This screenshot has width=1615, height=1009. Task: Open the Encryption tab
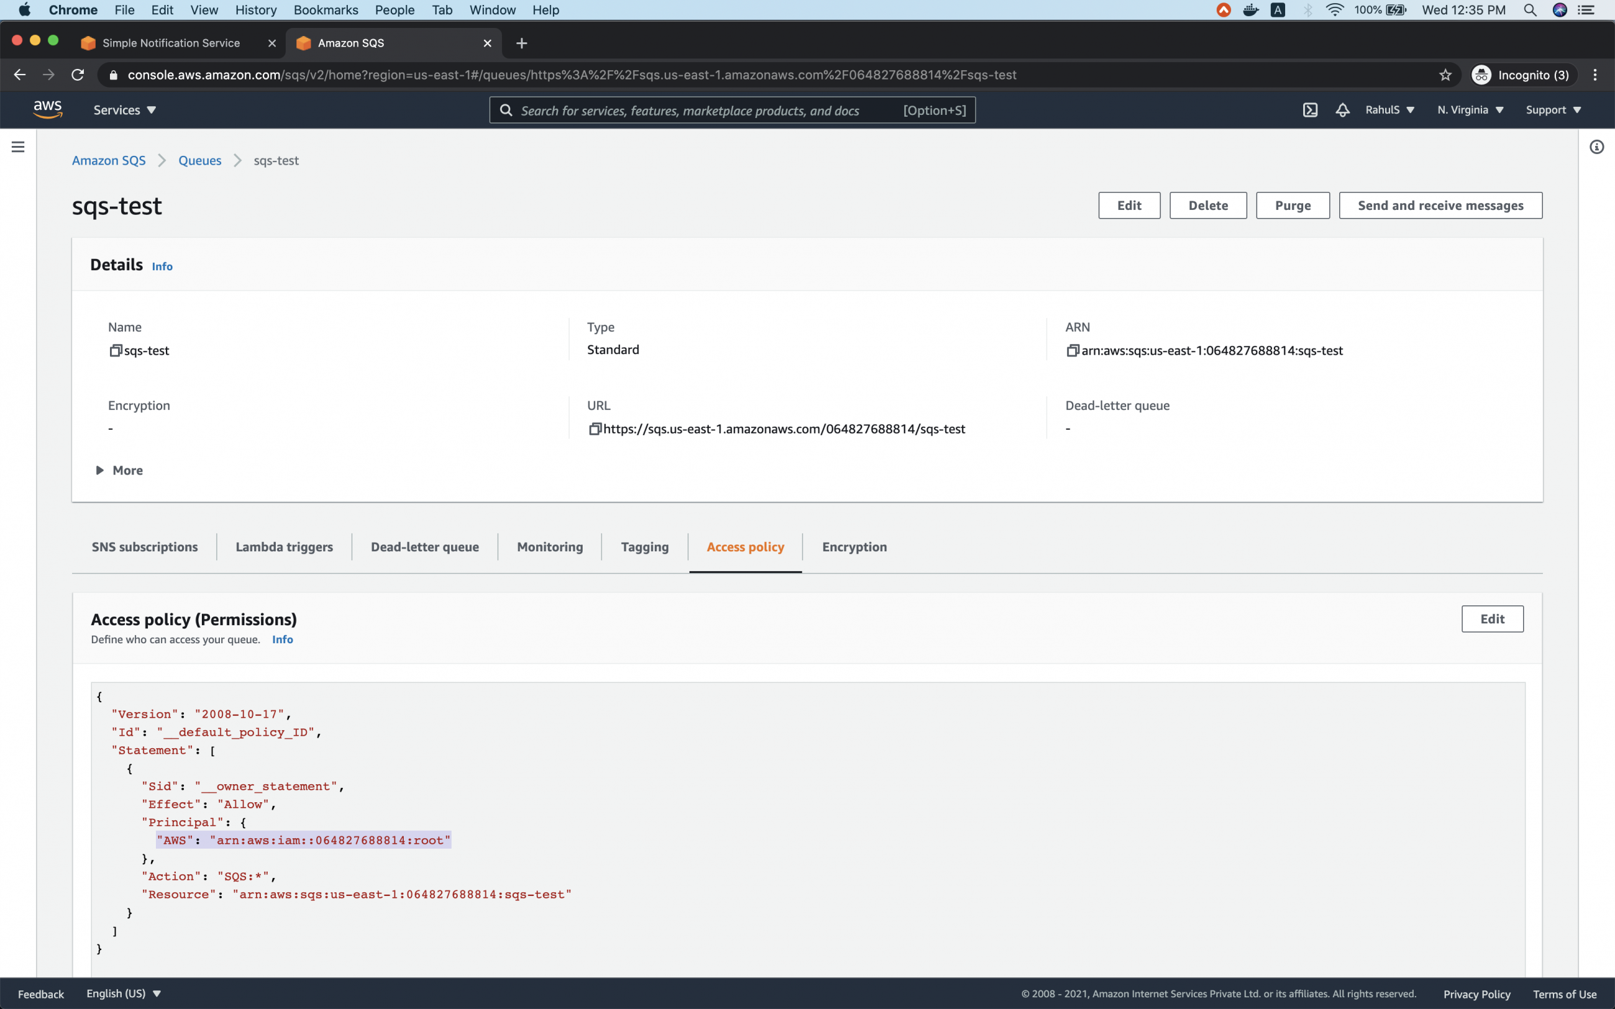pos(853,546)
